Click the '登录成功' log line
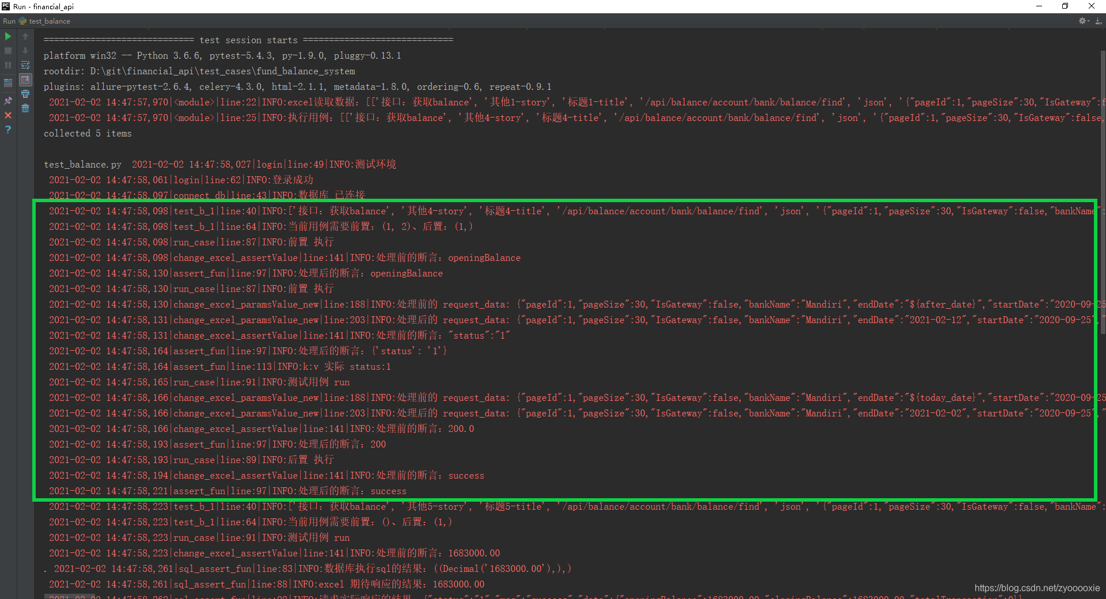1106x599 pixels. coord(181,180)
